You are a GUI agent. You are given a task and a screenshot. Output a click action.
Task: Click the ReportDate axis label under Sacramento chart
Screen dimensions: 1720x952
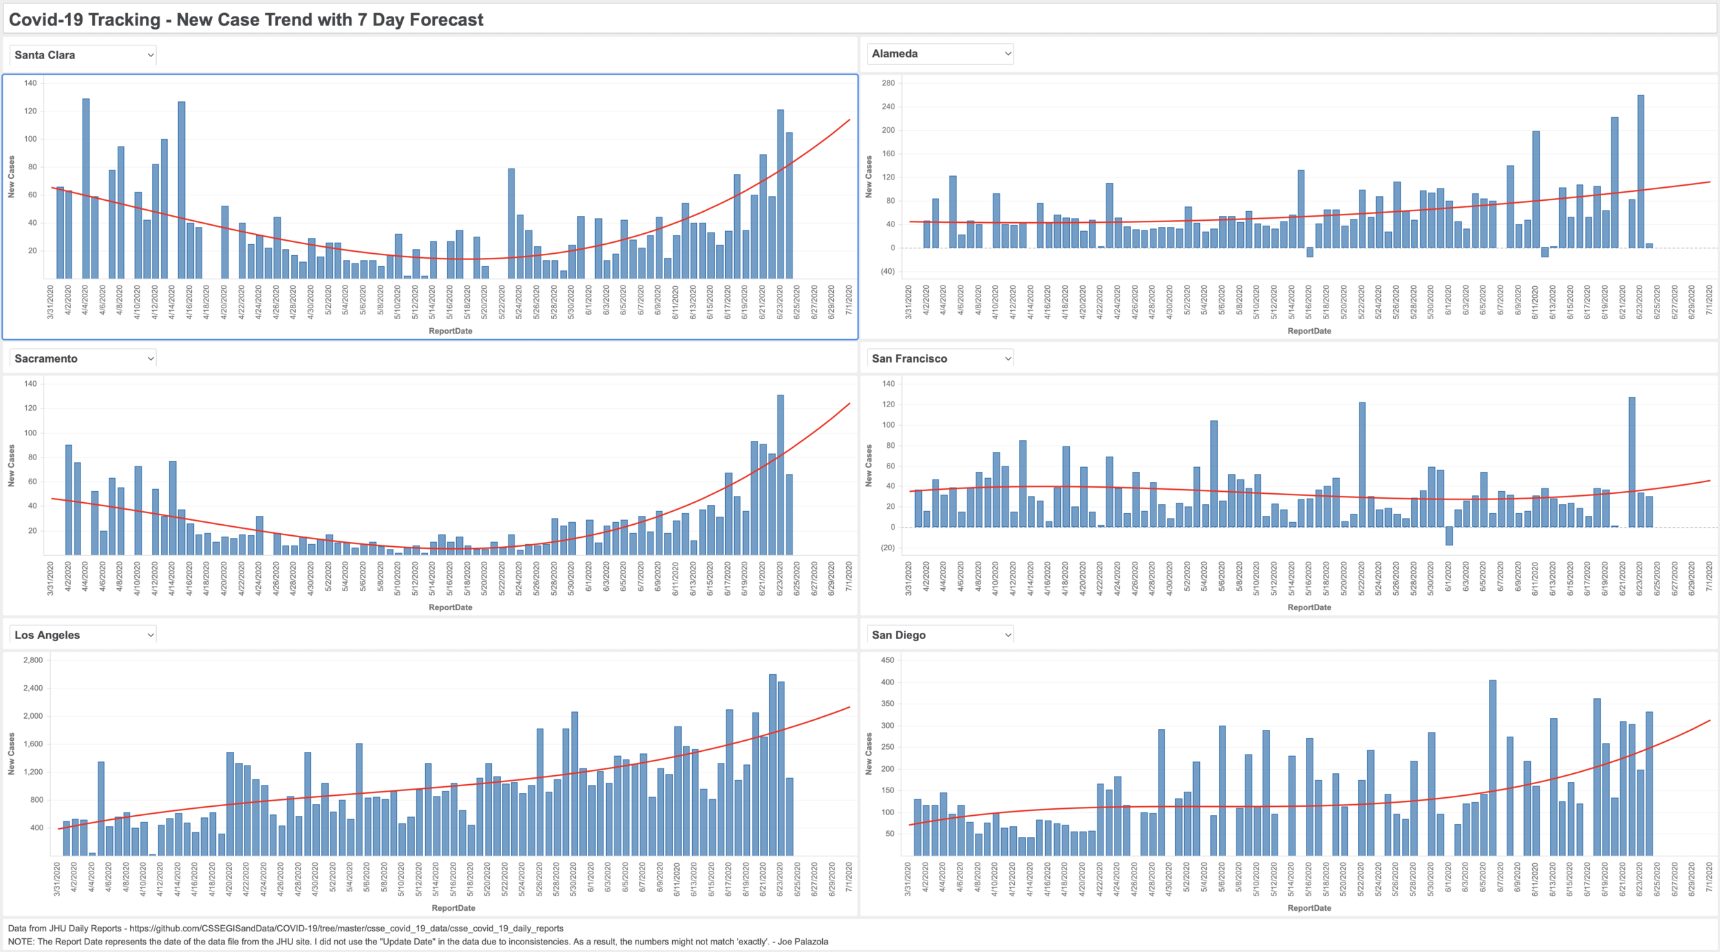coord(450,607)
